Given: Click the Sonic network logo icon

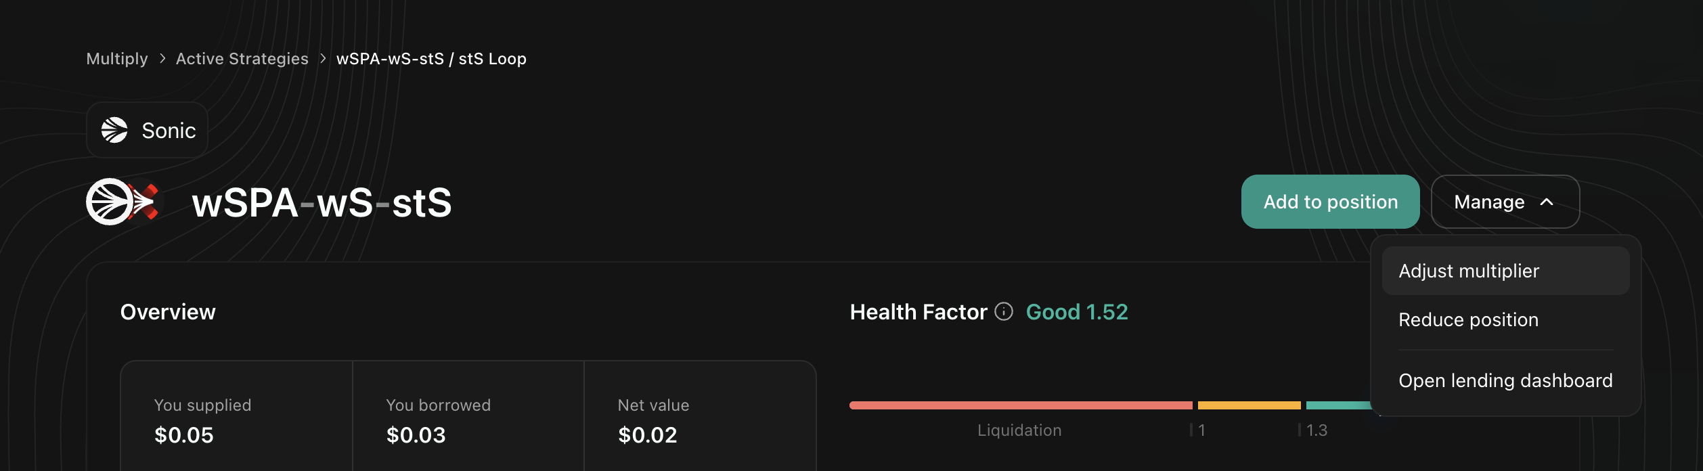Looking at the screenshot, I should pos(114,130).
